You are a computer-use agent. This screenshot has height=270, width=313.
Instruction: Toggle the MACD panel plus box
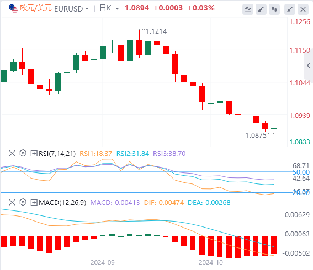[34, 202]
